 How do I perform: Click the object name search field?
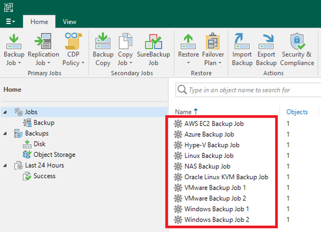click(248, 90)
